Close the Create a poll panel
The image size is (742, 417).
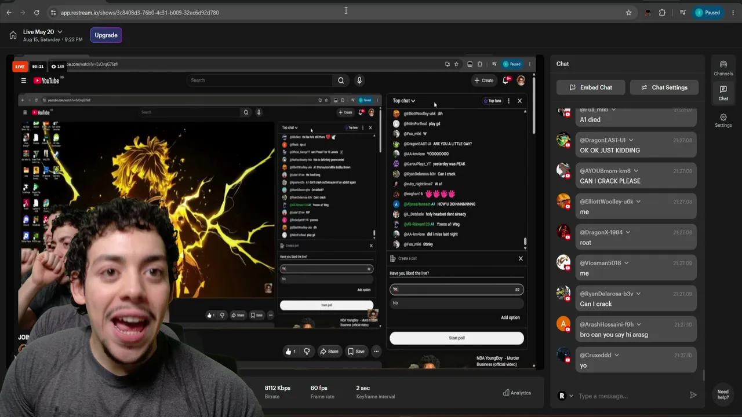click(x=521, y=258)
